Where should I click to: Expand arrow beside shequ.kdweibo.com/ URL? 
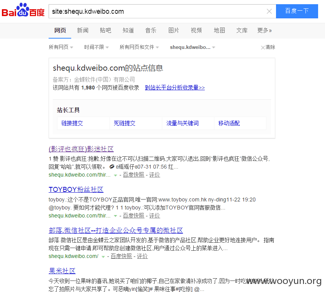pyautogui.click(x=103, y=257)
